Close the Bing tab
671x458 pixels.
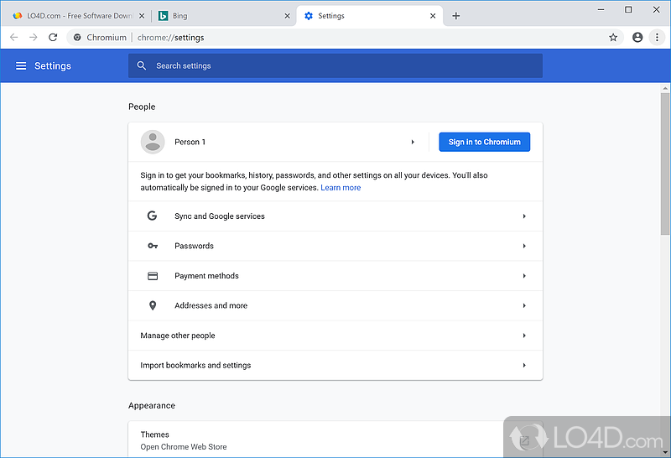(x=287, y=16)
